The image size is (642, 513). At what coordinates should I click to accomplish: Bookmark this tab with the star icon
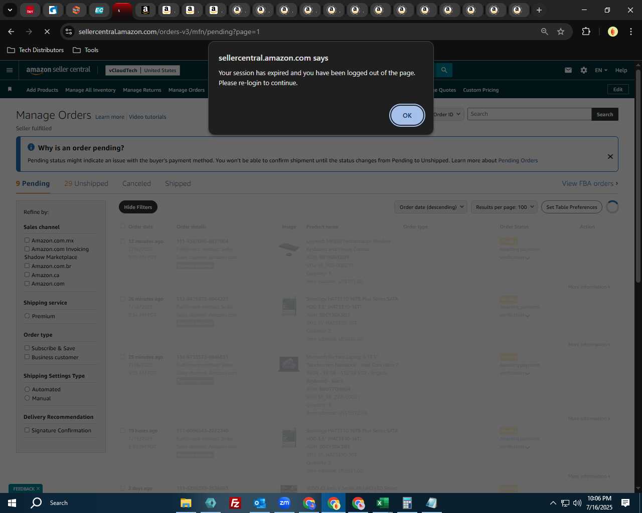pyautogui.click(x=561, y=32)
